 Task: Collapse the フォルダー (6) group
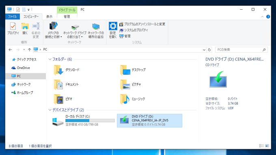pyautogui.click(x=50, y=59)
